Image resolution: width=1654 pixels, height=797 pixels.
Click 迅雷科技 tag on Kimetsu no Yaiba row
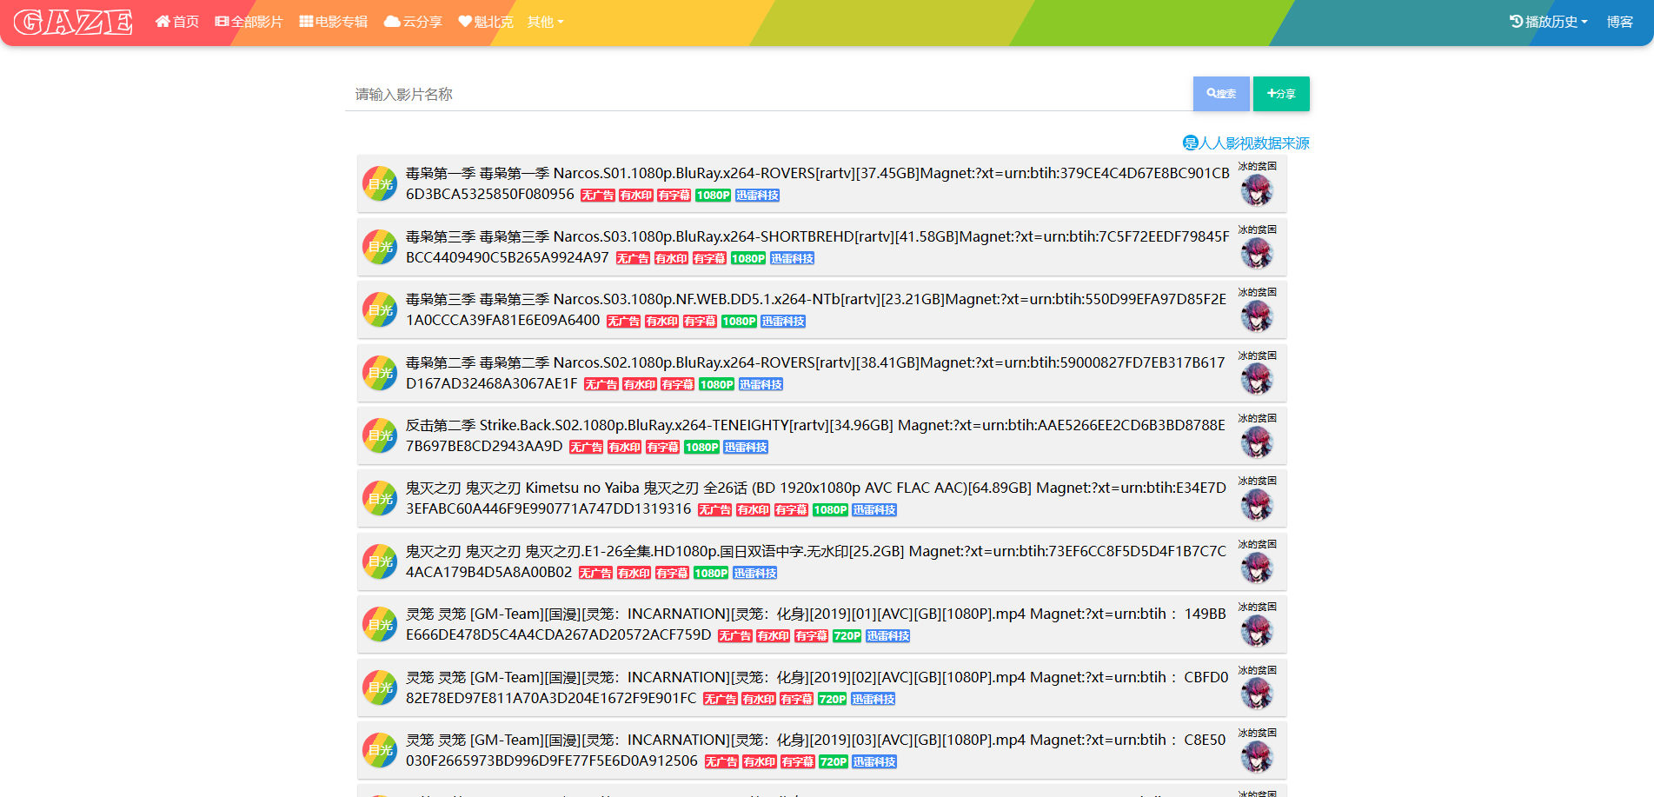pyautogui.click(x=874, y=510)
